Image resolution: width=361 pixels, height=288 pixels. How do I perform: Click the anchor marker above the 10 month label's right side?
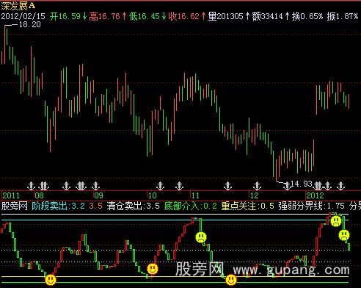click(160, 186)
